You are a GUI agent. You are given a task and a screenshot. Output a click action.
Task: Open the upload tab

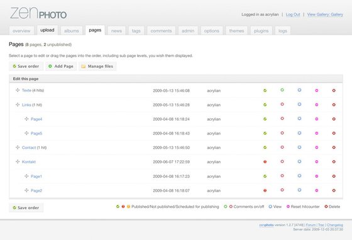47,30
